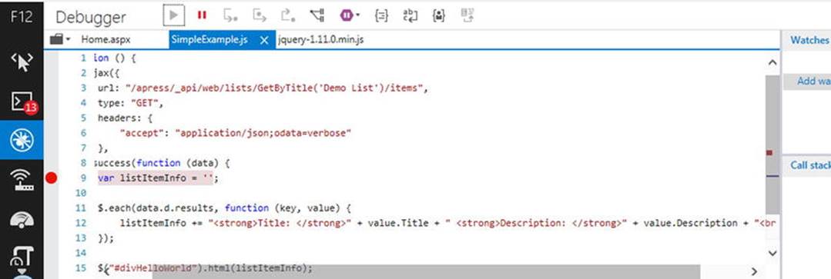Click the Watches panel header
The image size is (831, 279).
[x=809, y=40]
